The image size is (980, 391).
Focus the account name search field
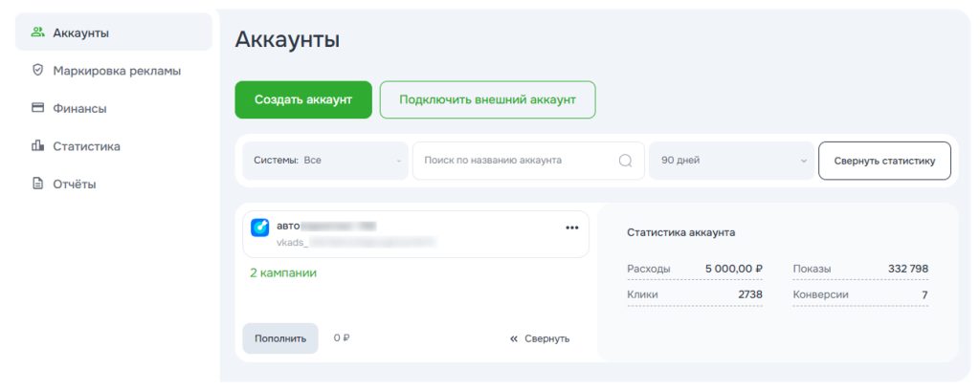coord(515,161)
